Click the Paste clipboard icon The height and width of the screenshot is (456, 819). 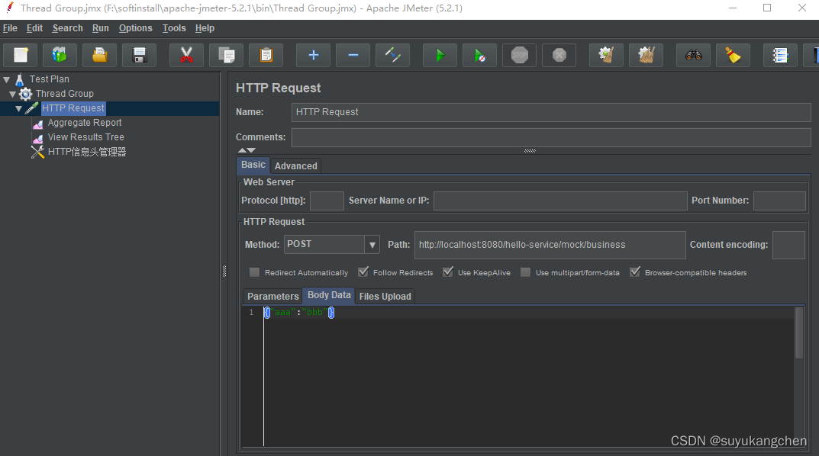pyautogui.click(x=266, y=56)
